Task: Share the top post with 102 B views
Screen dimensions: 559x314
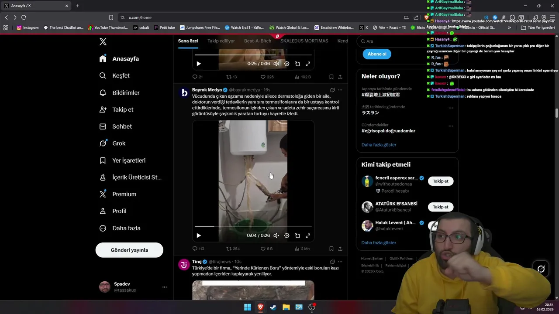Action: 340,77
